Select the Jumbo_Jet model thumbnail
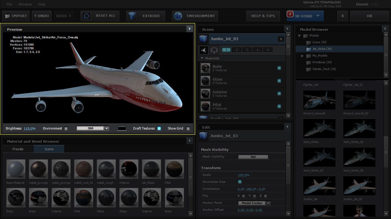Screen dimensions: 391x219 [319, 186]
